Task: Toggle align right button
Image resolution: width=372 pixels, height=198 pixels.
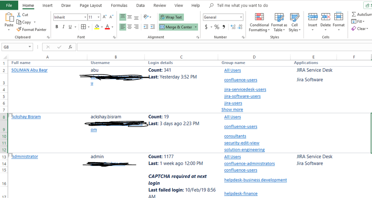Action: pyautogui.click(x=136, y=27)
